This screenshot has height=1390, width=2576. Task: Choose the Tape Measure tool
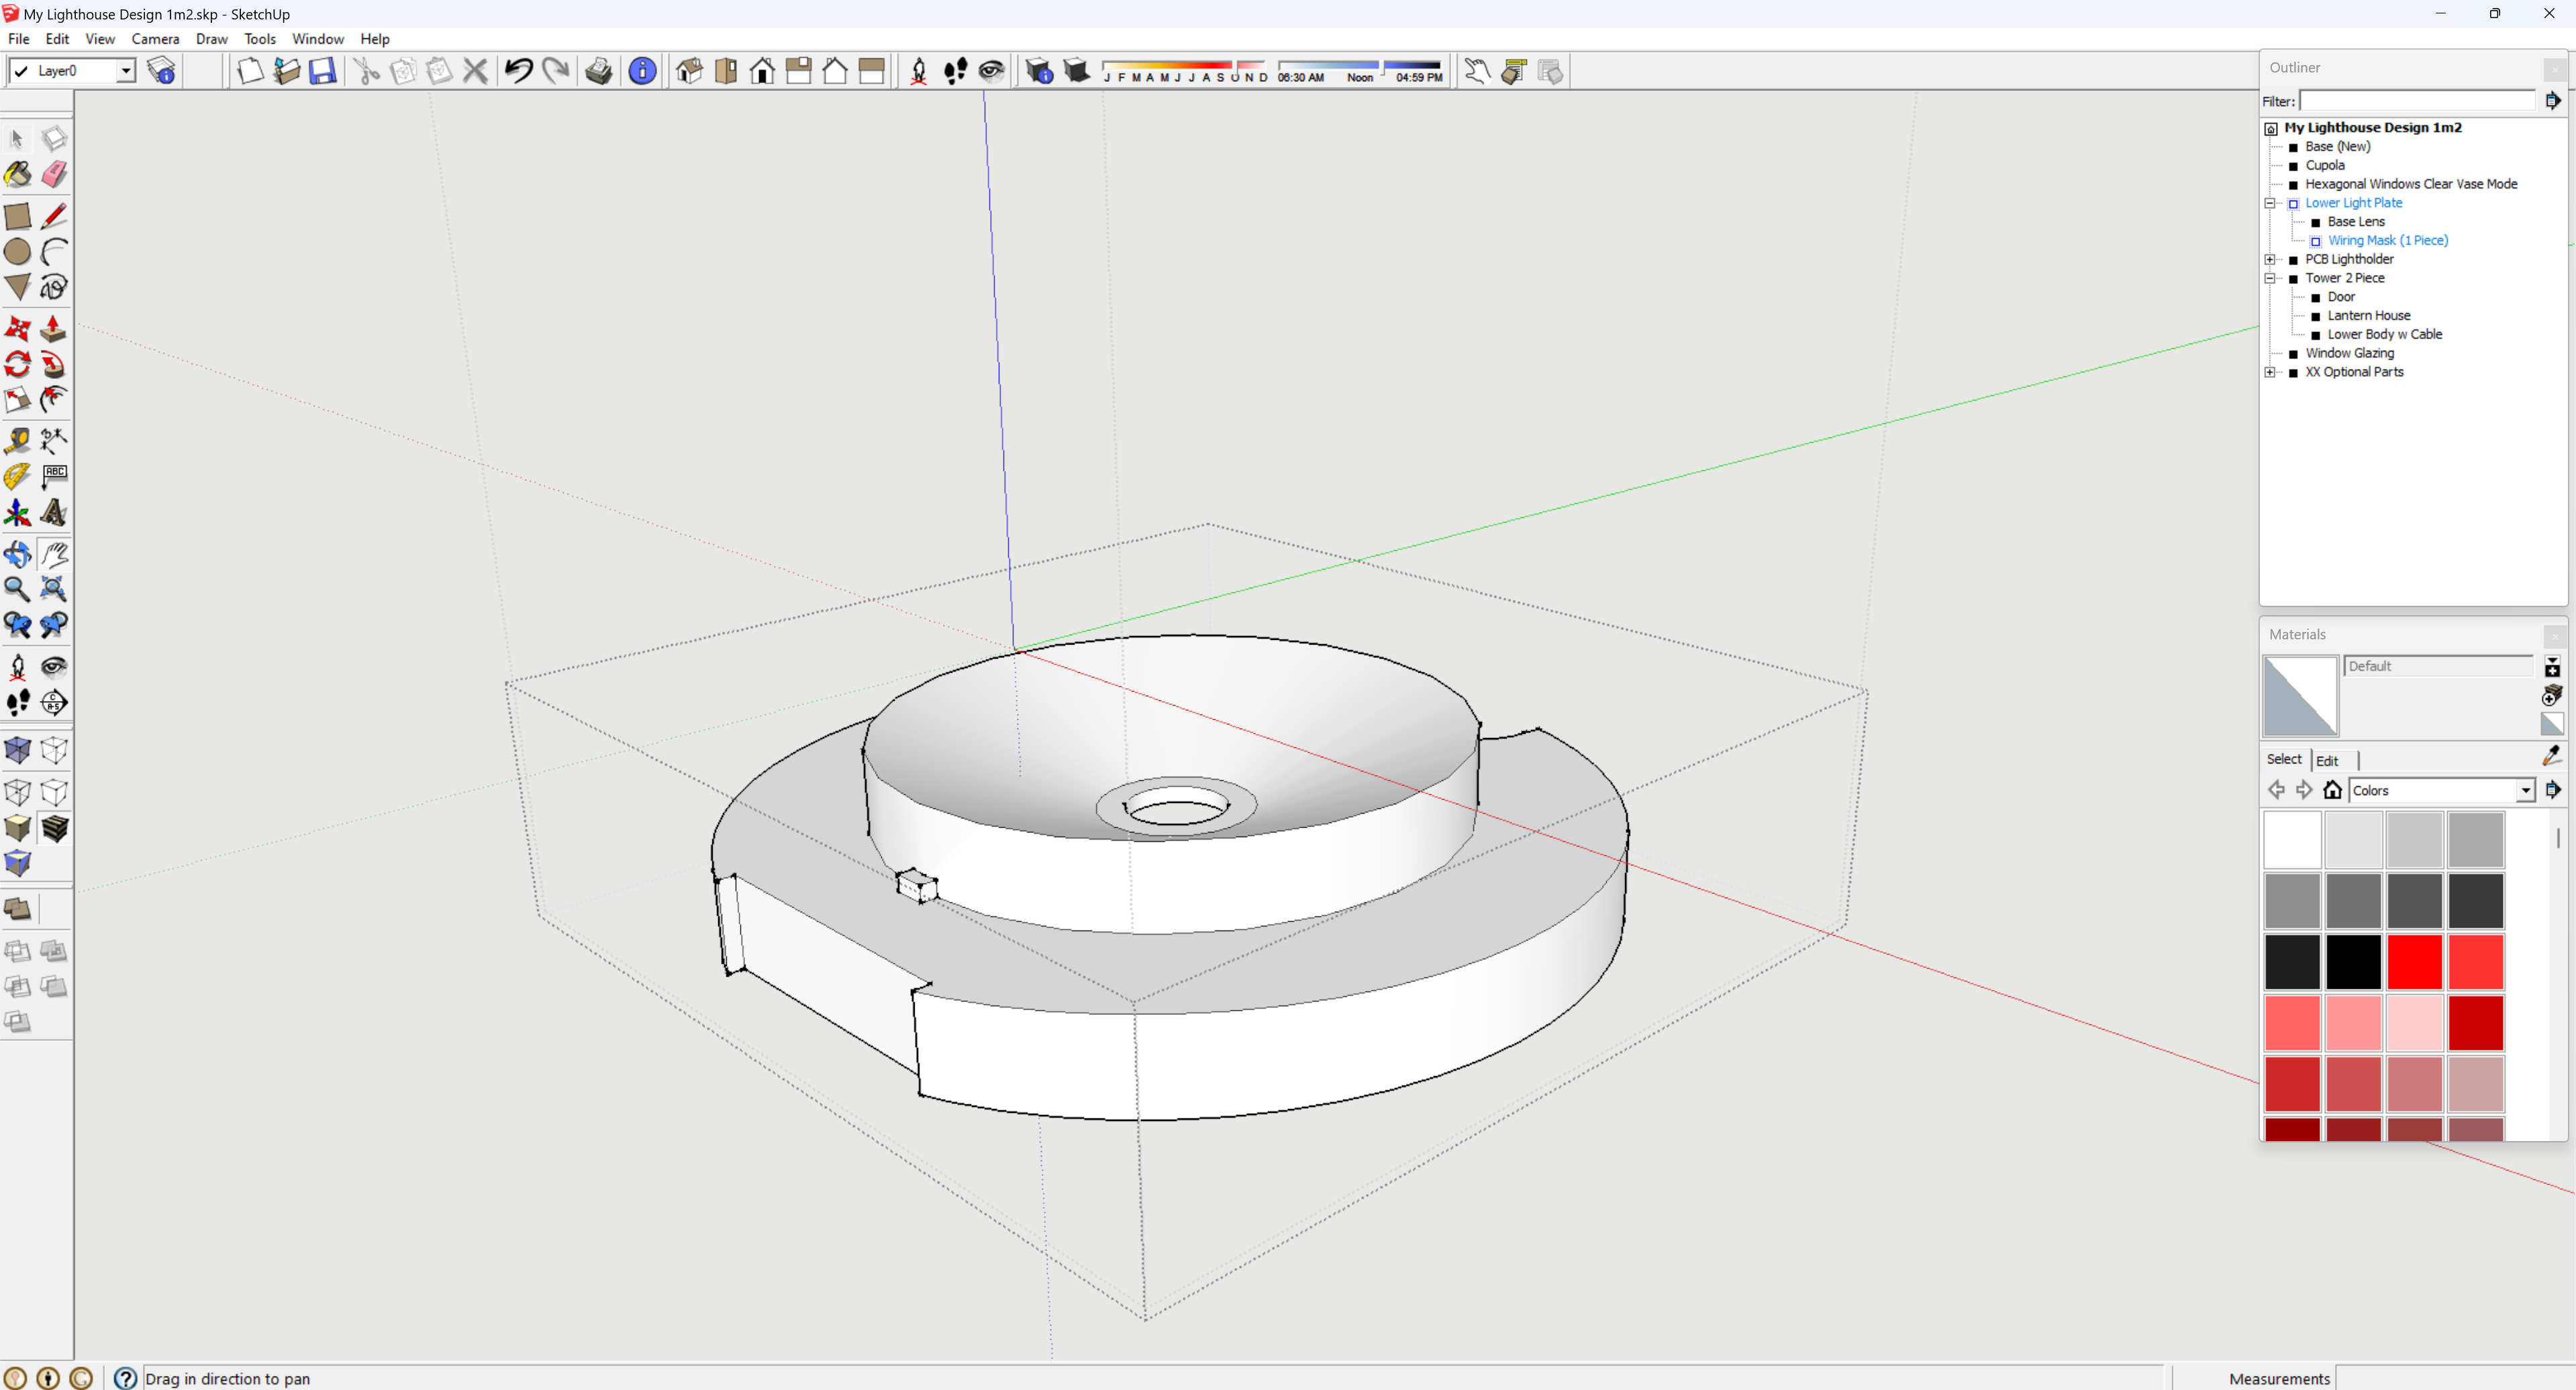(x=17, y=441)
